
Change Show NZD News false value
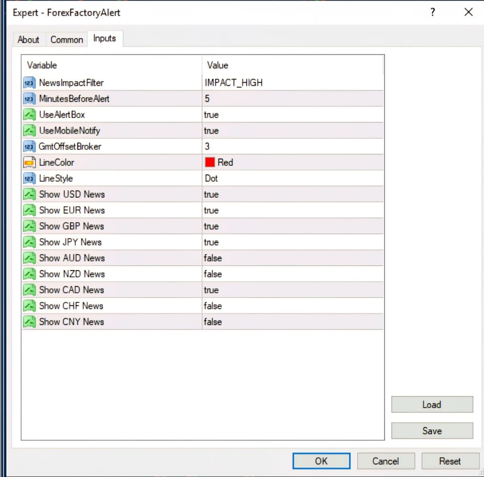(293, 274)
